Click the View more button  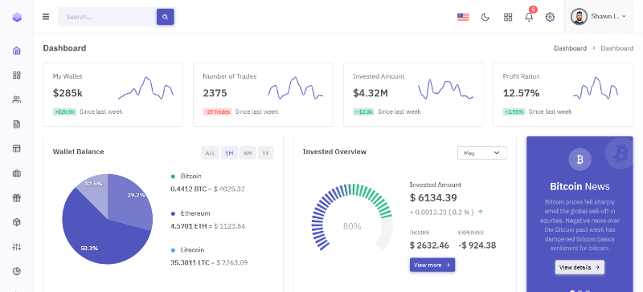point(432,265)
